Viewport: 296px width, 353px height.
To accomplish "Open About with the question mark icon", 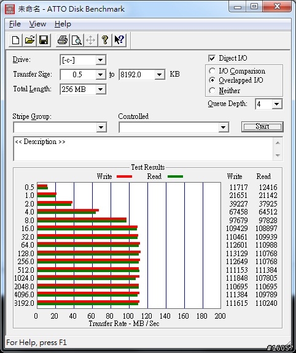I will [105, 40].
